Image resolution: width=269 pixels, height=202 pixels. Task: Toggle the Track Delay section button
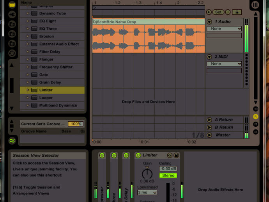pos(255,132)
